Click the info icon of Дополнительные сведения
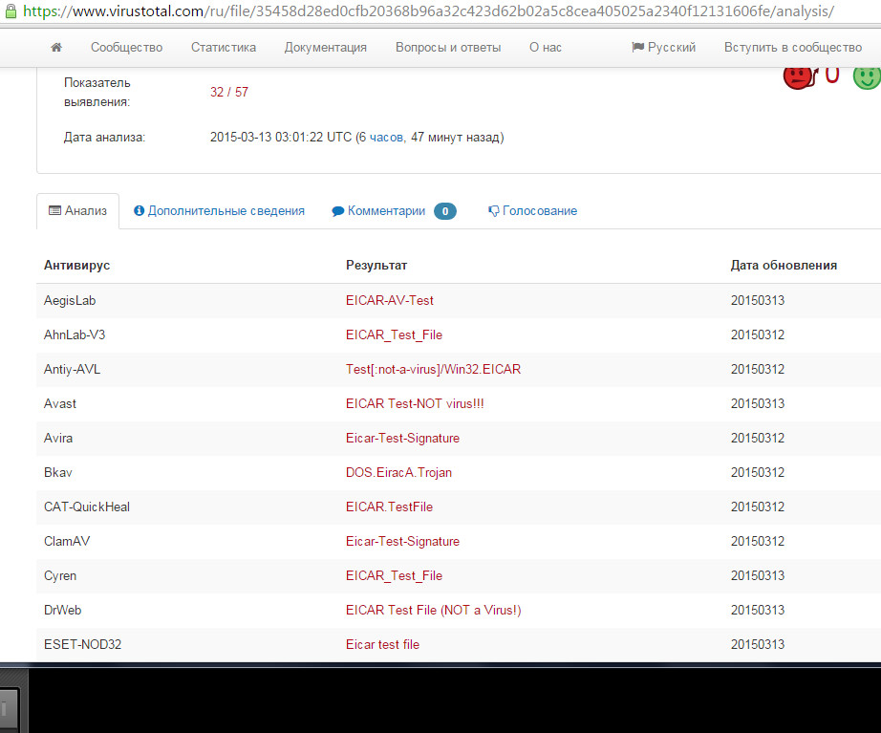The image size is (881, 733). 139,211
